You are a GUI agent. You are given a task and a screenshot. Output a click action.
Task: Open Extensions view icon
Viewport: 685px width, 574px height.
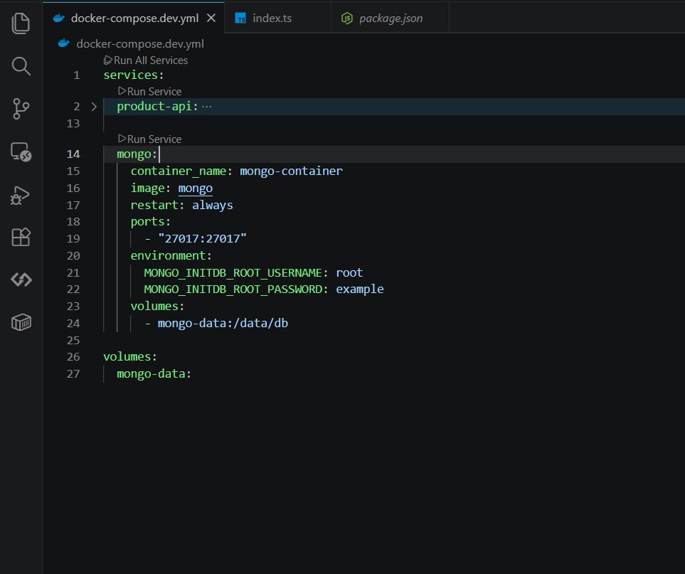pyautogui.click(x=21, y=237)
